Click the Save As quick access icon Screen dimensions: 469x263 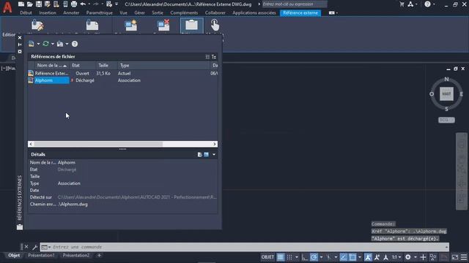(x=47, y=4)
